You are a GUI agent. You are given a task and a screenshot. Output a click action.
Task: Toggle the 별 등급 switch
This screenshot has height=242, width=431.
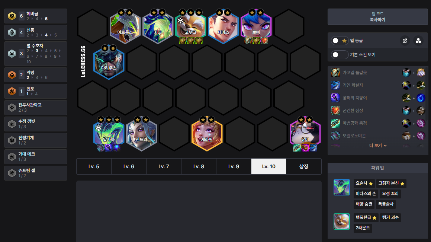(340, 41)
